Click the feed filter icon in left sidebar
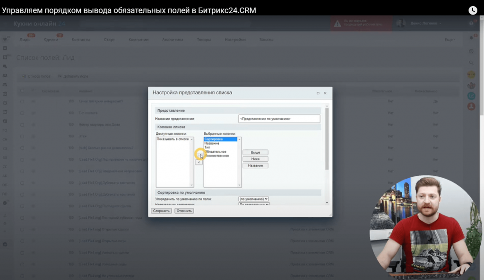 click(5, 39)
